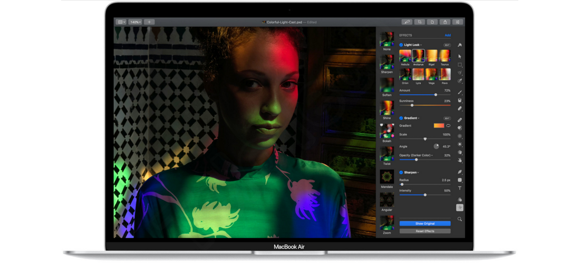Viewport: 580px width, 263px height.
Task: Select the Rectangular Selection tool
Action: click(x=460, y=65)
